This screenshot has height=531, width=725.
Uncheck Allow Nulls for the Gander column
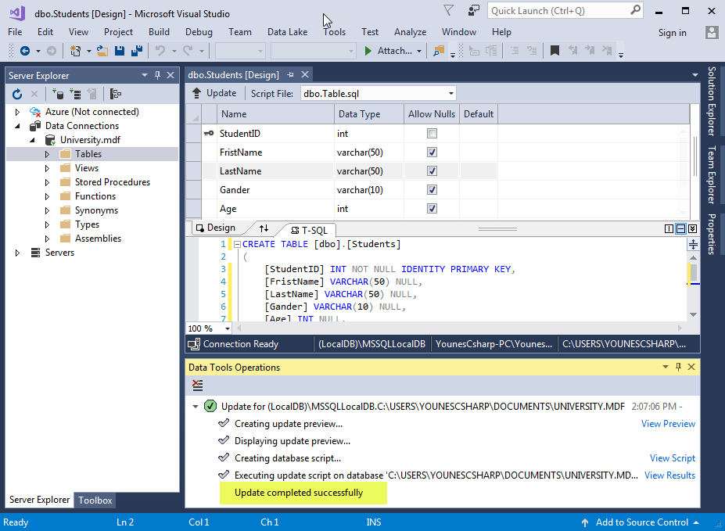point(431,189)
